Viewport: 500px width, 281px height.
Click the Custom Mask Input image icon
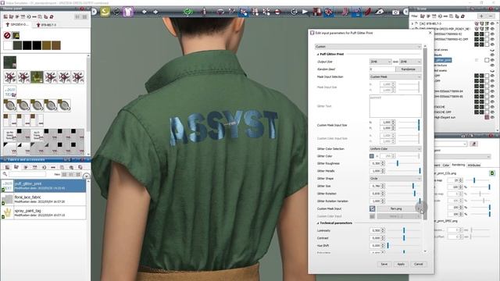click(372, 208)
